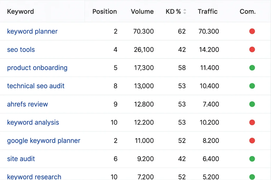Select traffic value 10.200 for keyword analysis

pos(210,122)
